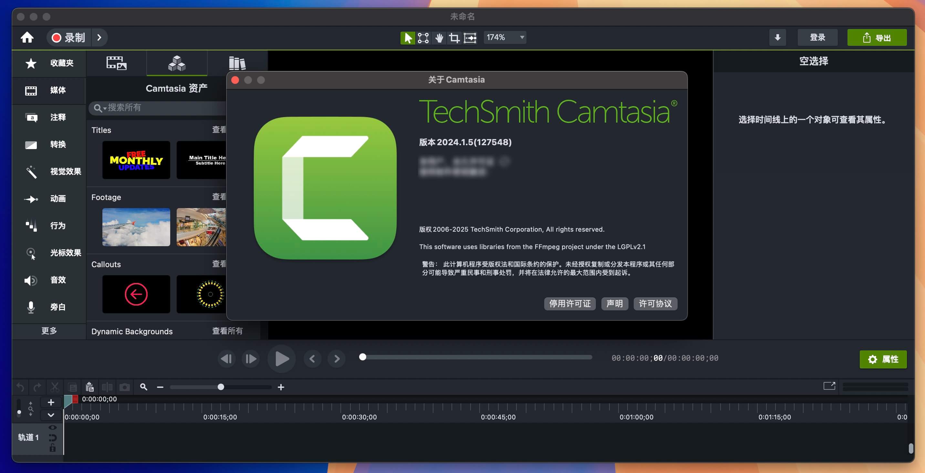Open the 174% zoom level dropdown
The image size is (925, 473).
coord(504,37)
